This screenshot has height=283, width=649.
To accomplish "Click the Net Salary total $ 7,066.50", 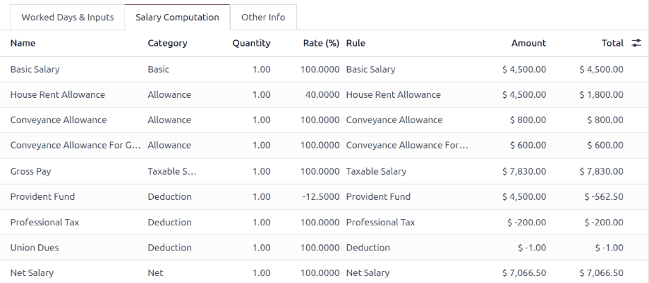I will 601,273.
